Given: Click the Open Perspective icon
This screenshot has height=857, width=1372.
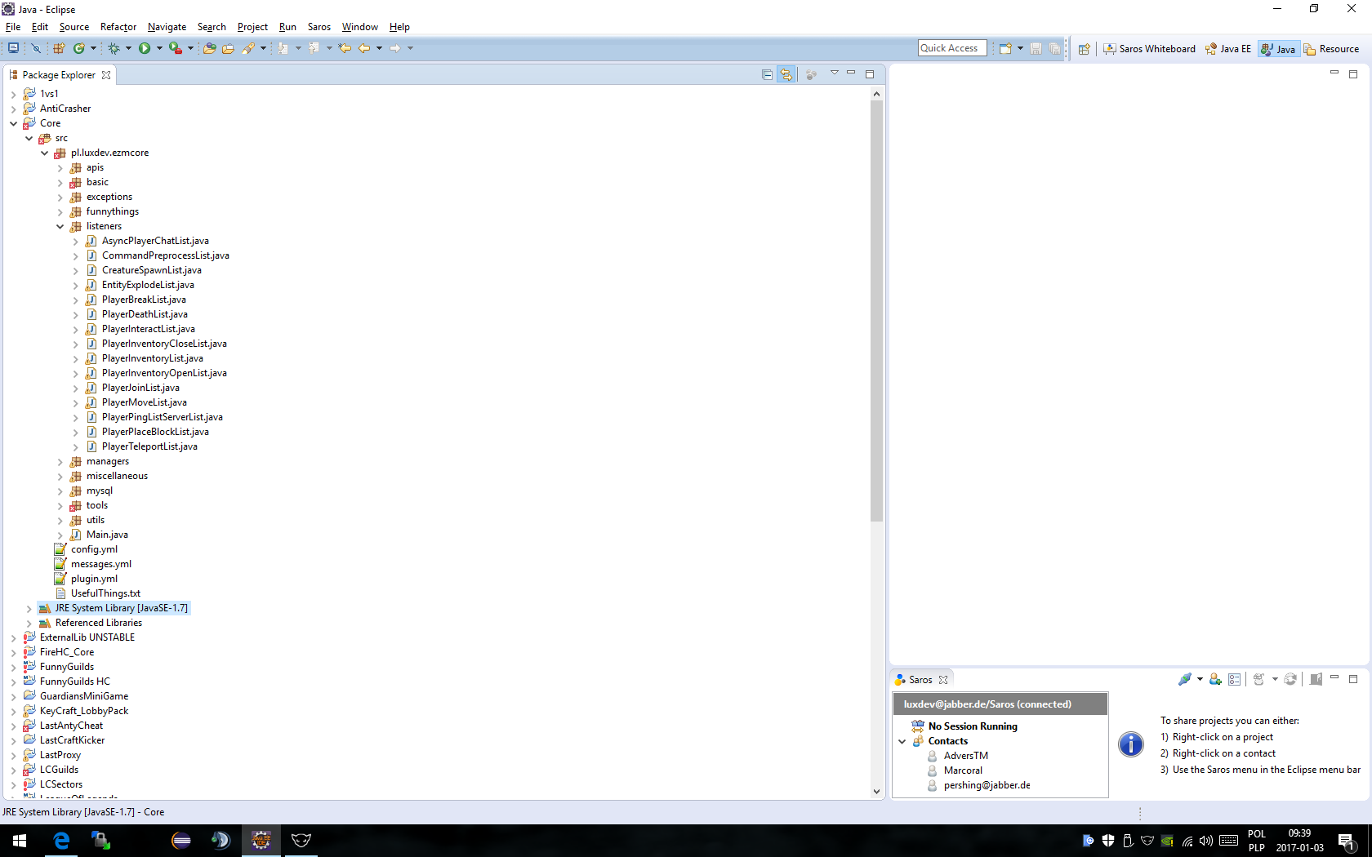Looking at the screenshot, I should [1084, 49].
